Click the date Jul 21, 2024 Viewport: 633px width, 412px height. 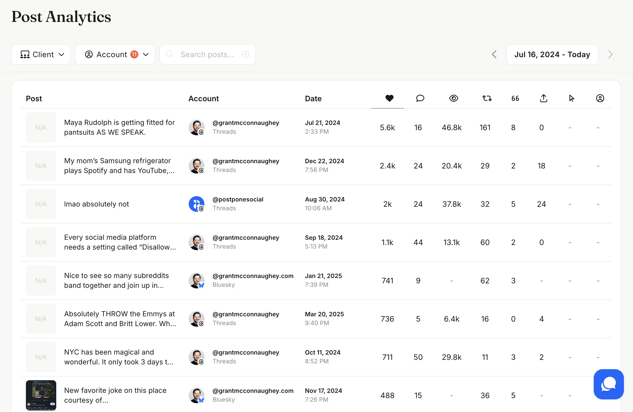[322, 123]
